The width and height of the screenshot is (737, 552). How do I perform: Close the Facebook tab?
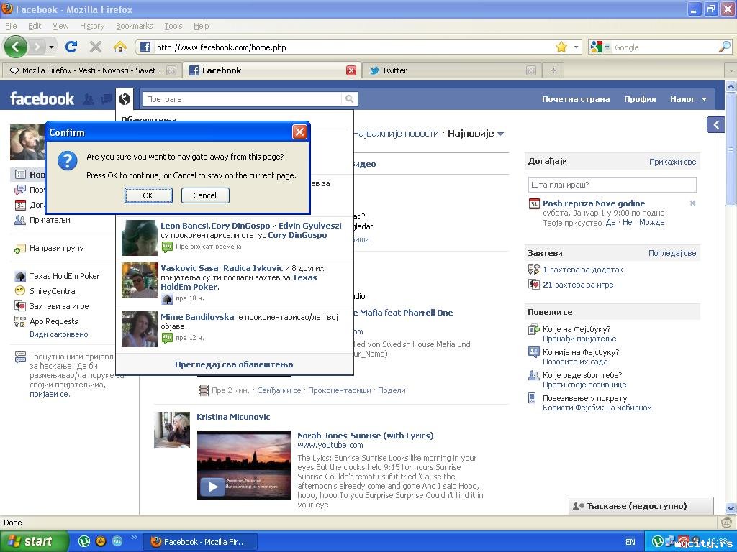point(351,70)
